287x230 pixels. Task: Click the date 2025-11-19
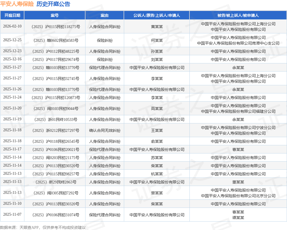pyautogui.click(x=12, y=119)
